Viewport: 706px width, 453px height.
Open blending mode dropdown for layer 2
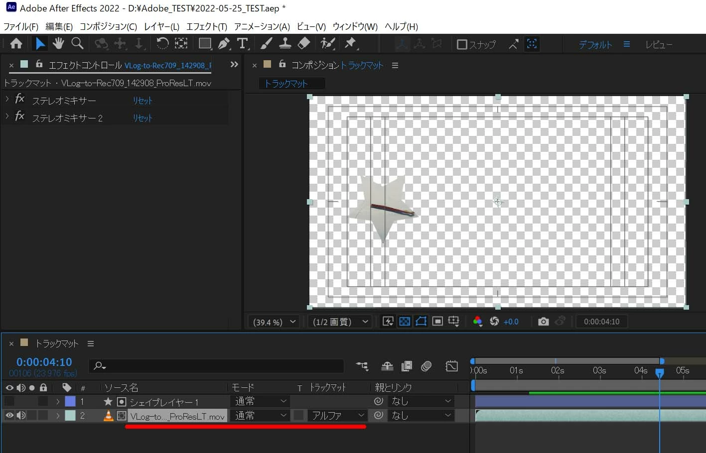coord(261,415)
